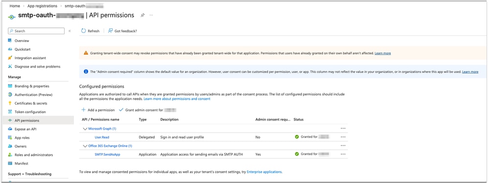Click the Status column header

(x=299, y=119)
